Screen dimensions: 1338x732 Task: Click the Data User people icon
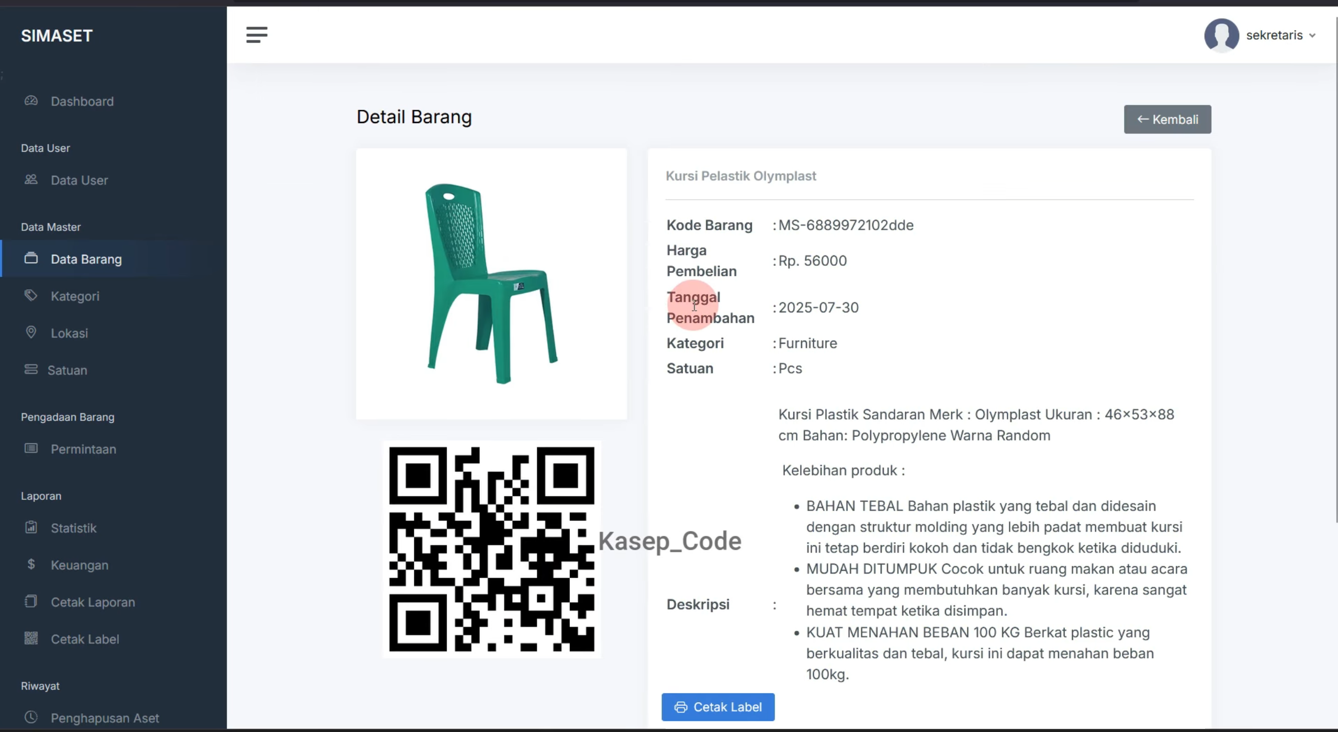tap(31, 179)
